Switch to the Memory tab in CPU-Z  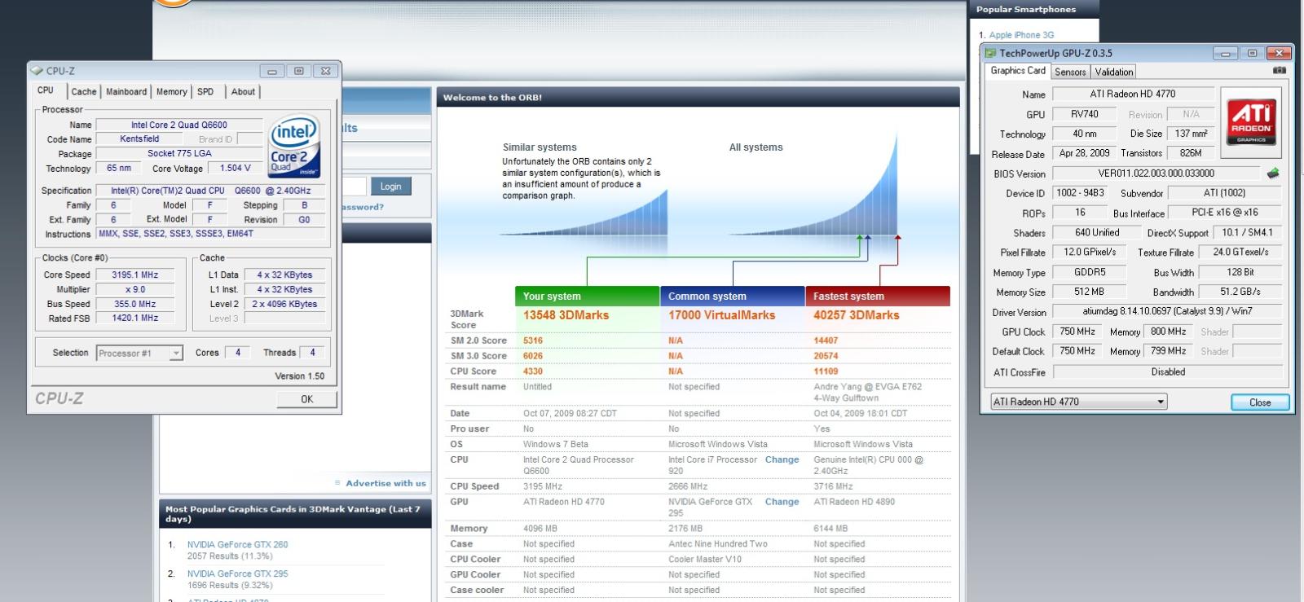click(172, 92)
